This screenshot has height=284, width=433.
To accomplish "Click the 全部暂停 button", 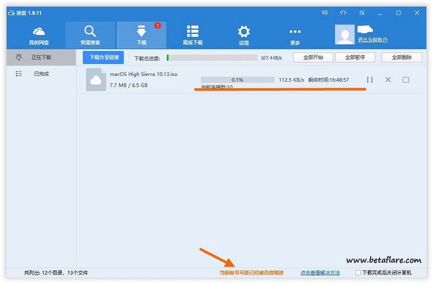I will 355,57.
